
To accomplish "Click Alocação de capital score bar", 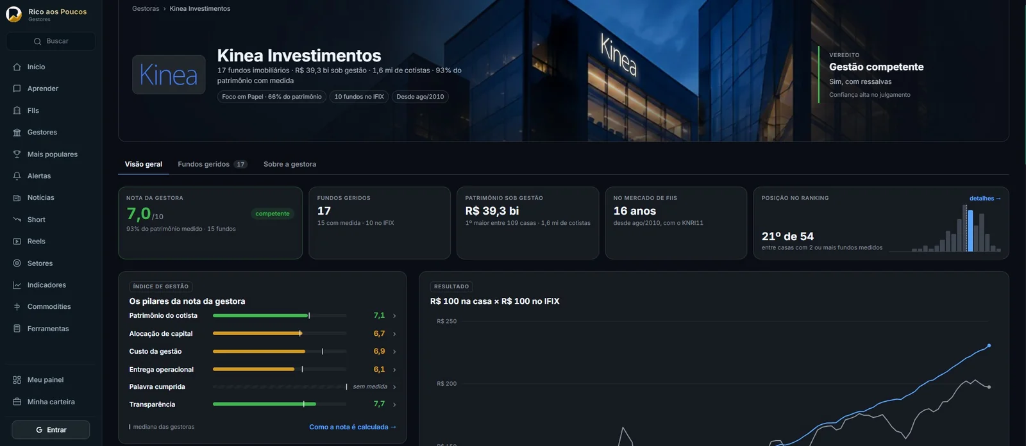I will coord(280,333).
